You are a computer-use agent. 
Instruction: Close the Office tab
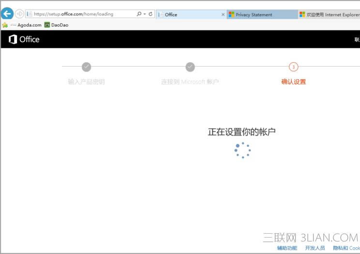[x=223, y=14]
